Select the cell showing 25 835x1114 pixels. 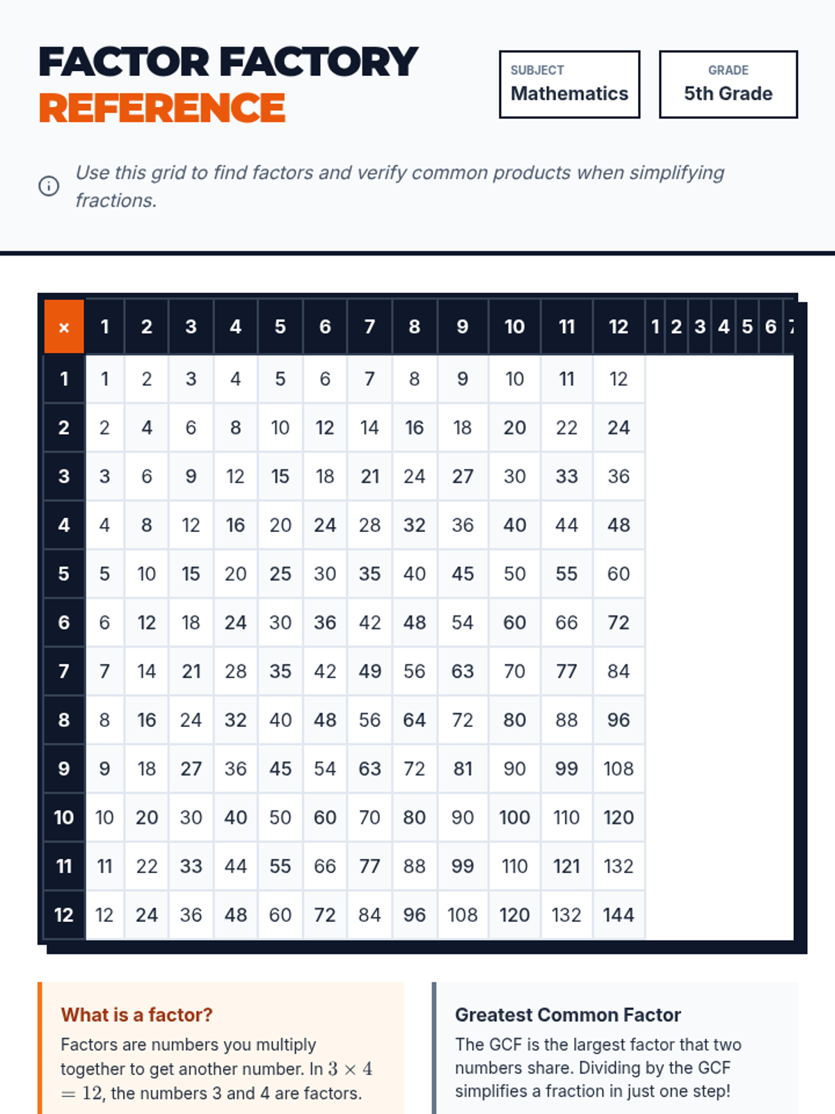(280, 574)
